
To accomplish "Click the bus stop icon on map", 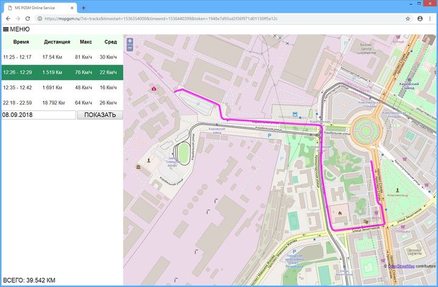I will click(295, 114).
